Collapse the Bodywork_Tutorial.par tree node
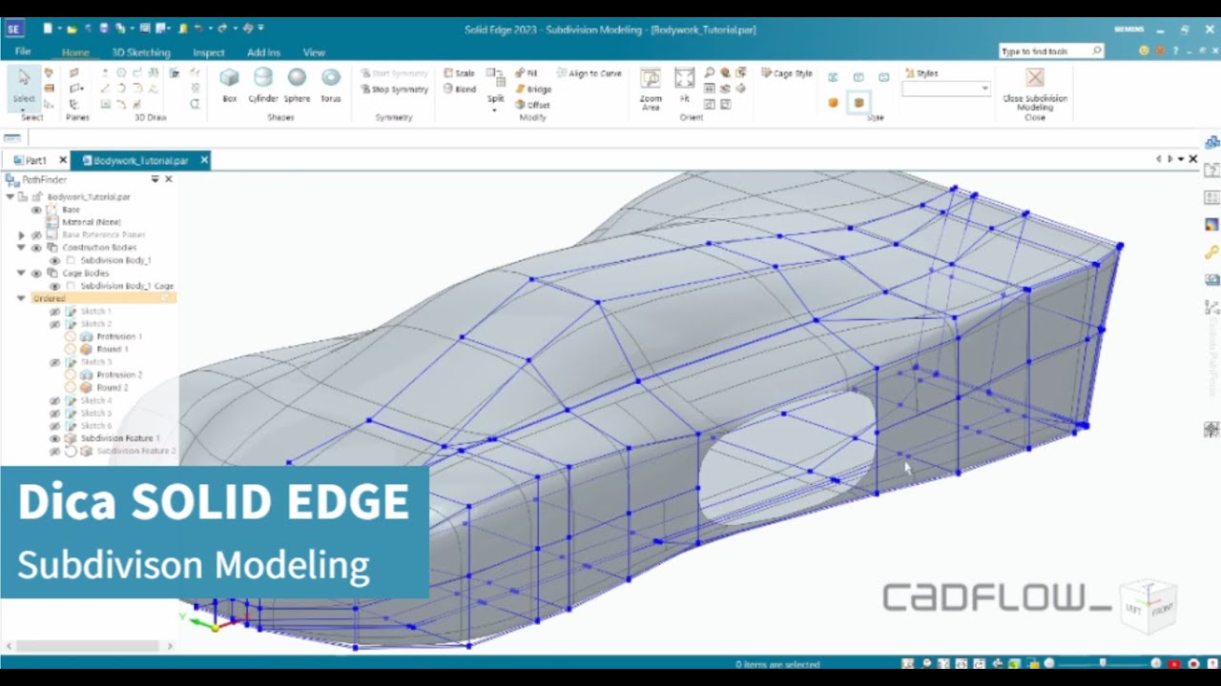Viewport: 1221px width, 686px height. [10, 196]
